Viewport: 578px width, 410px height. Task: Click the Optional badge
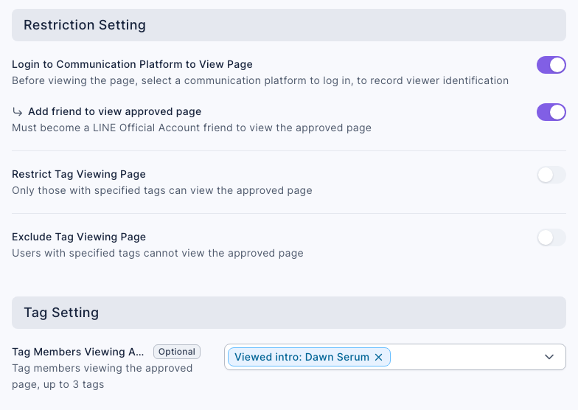pos(177,352)
